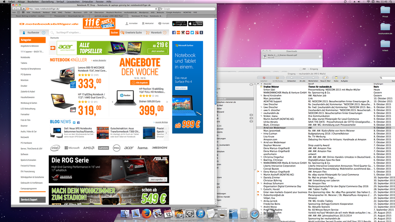This screenshot has height=222, width=395.
Task: Open the Instagram social icon
Action: [183, 32]
